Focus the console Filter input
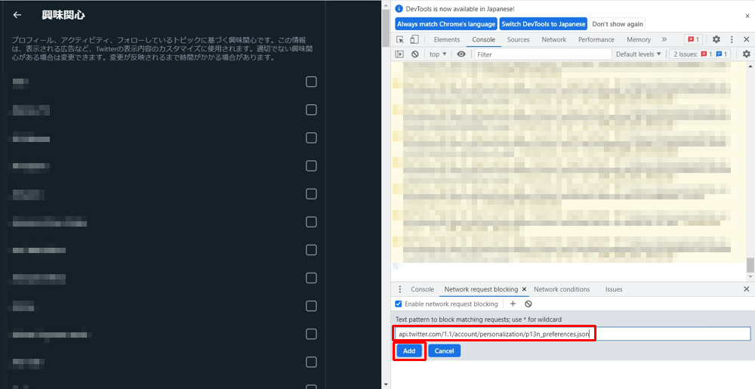Screen dimensions: 755x389 (543, 54)
